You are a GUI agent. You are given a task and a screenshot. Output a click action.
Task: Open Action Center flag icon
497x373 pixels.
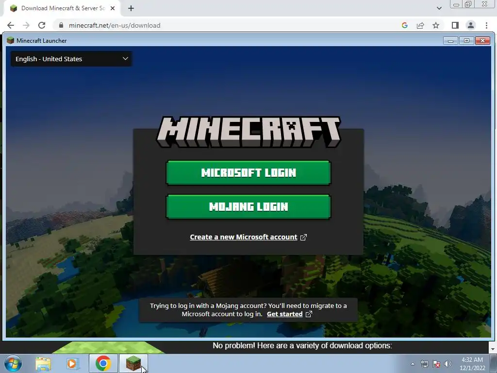pyautogui.click(x=436, y=364)
